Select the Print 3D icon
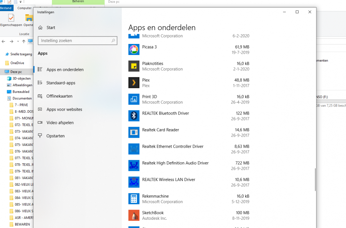Image resolution: width=346 pixels, height=228 pixels. (x=134, y=99)
